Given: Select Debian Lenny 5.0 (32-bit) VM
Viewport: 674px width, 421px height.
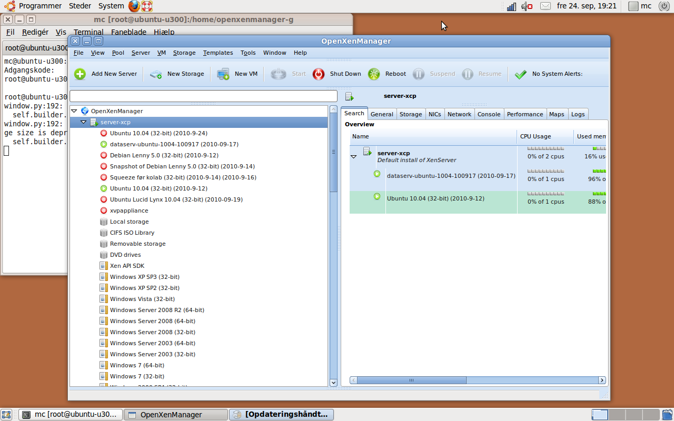Looking at the screenshot, I should (164, 155).
